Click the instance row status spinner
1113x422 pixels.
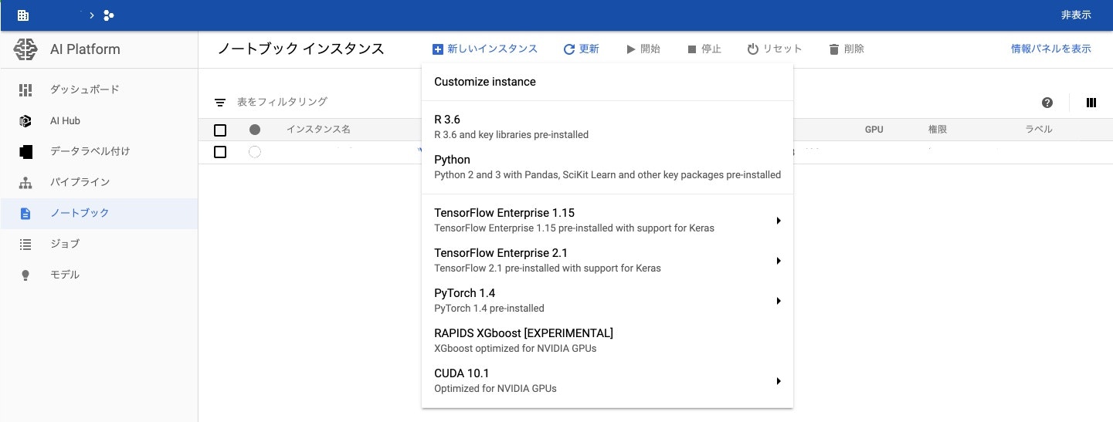255,152
